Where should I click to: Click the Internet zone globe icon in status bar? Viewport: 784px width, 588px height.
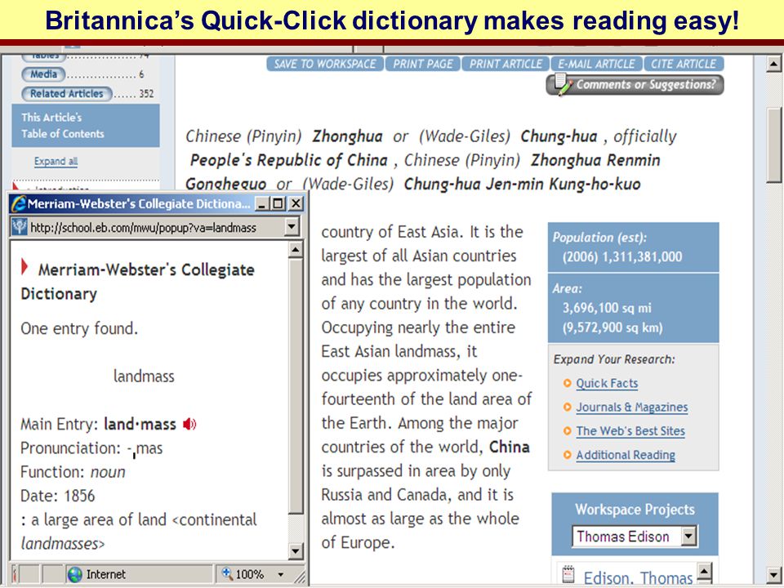(x=74, y=574)
